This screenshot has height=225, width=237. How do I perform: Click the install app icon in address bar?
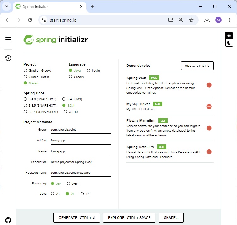(171, 20)
